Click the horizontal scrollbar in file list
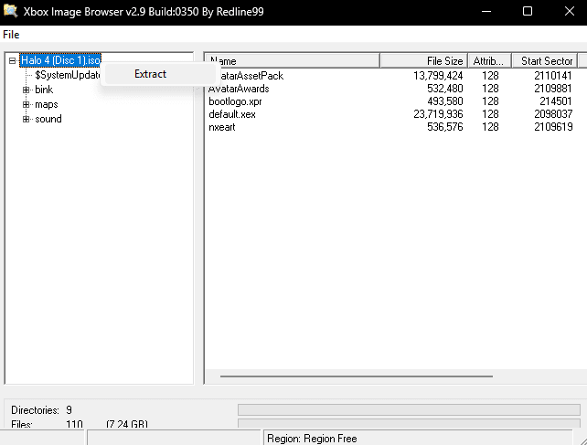 click(x=357, y=376)
